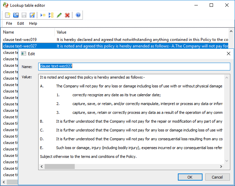Click left arrow of Value horizontal scrollbar

click(x=42, y=166)
